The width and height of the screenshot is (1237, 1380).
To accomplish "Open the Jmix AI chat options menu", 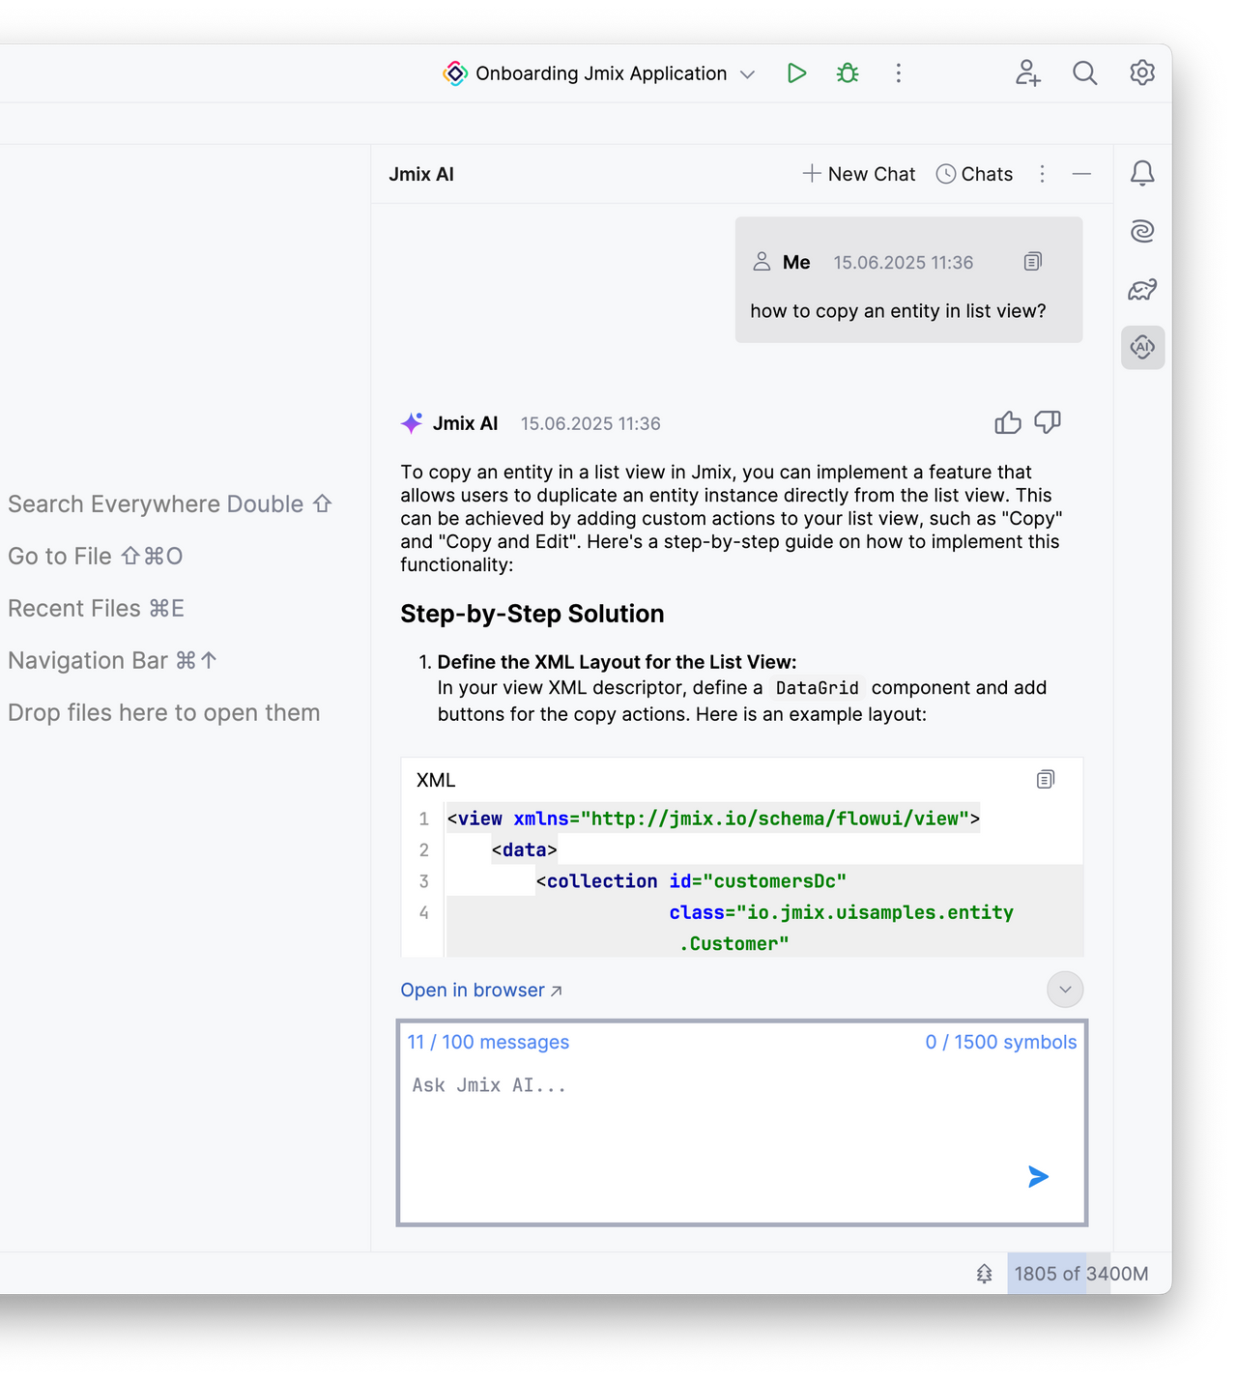I will 1042,173.
